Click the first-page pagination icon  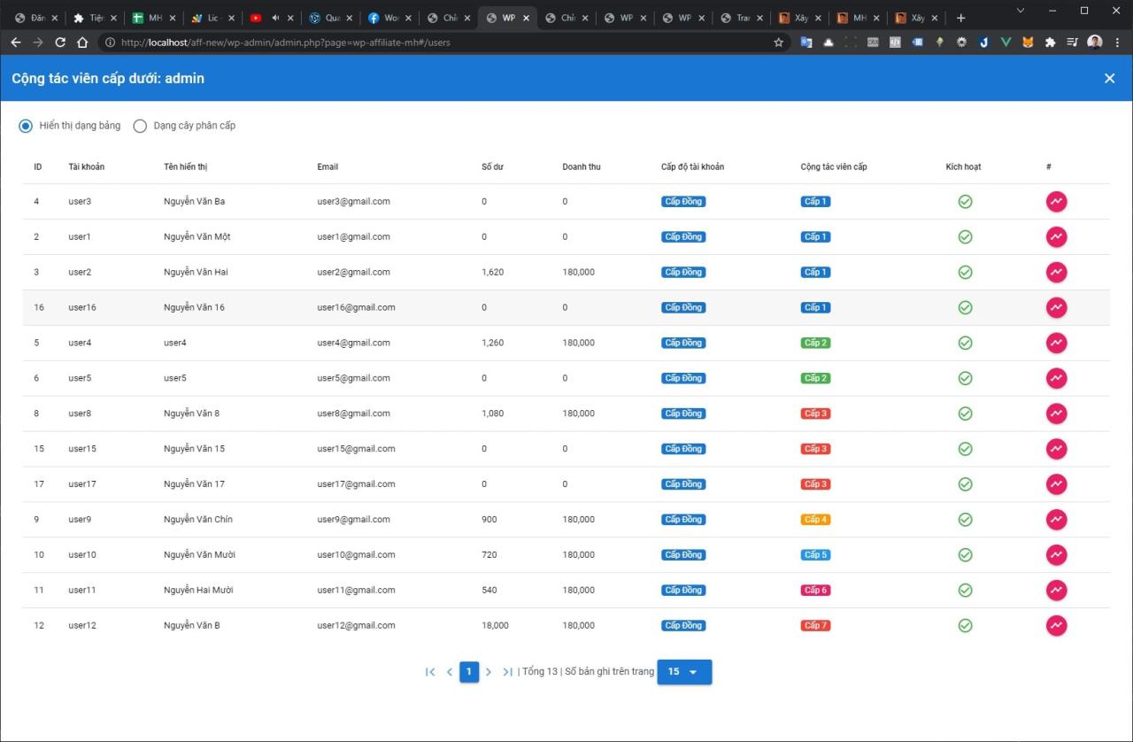coord(430,672)
